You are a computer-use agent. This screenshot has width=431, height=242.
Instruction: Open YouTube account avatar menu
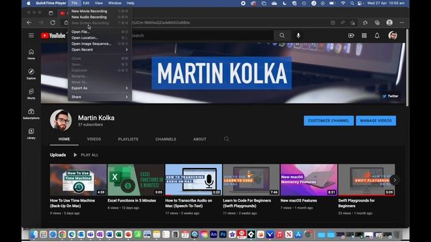(393, 36)
